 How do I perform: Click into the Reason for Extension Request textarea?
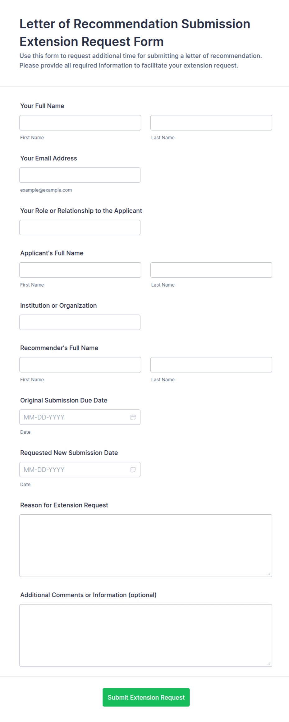click(146, 545)
